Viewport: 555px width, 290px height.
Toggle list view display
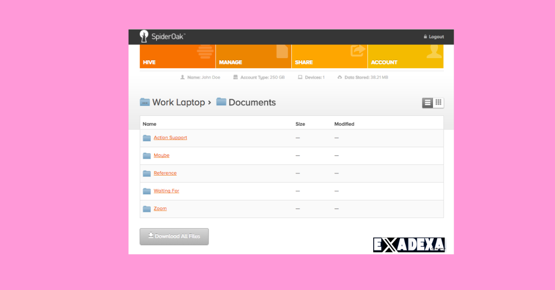point(427,103)
